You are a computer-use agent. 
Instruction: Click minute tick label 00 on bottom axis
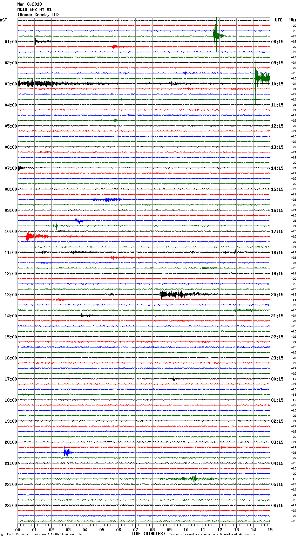tap(18, 530)
